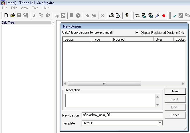The width and height of the screenshot is (190, 133).
Task: Click the dialog resize grip corner
Action: pyautogui.click(x=185, y=129)
